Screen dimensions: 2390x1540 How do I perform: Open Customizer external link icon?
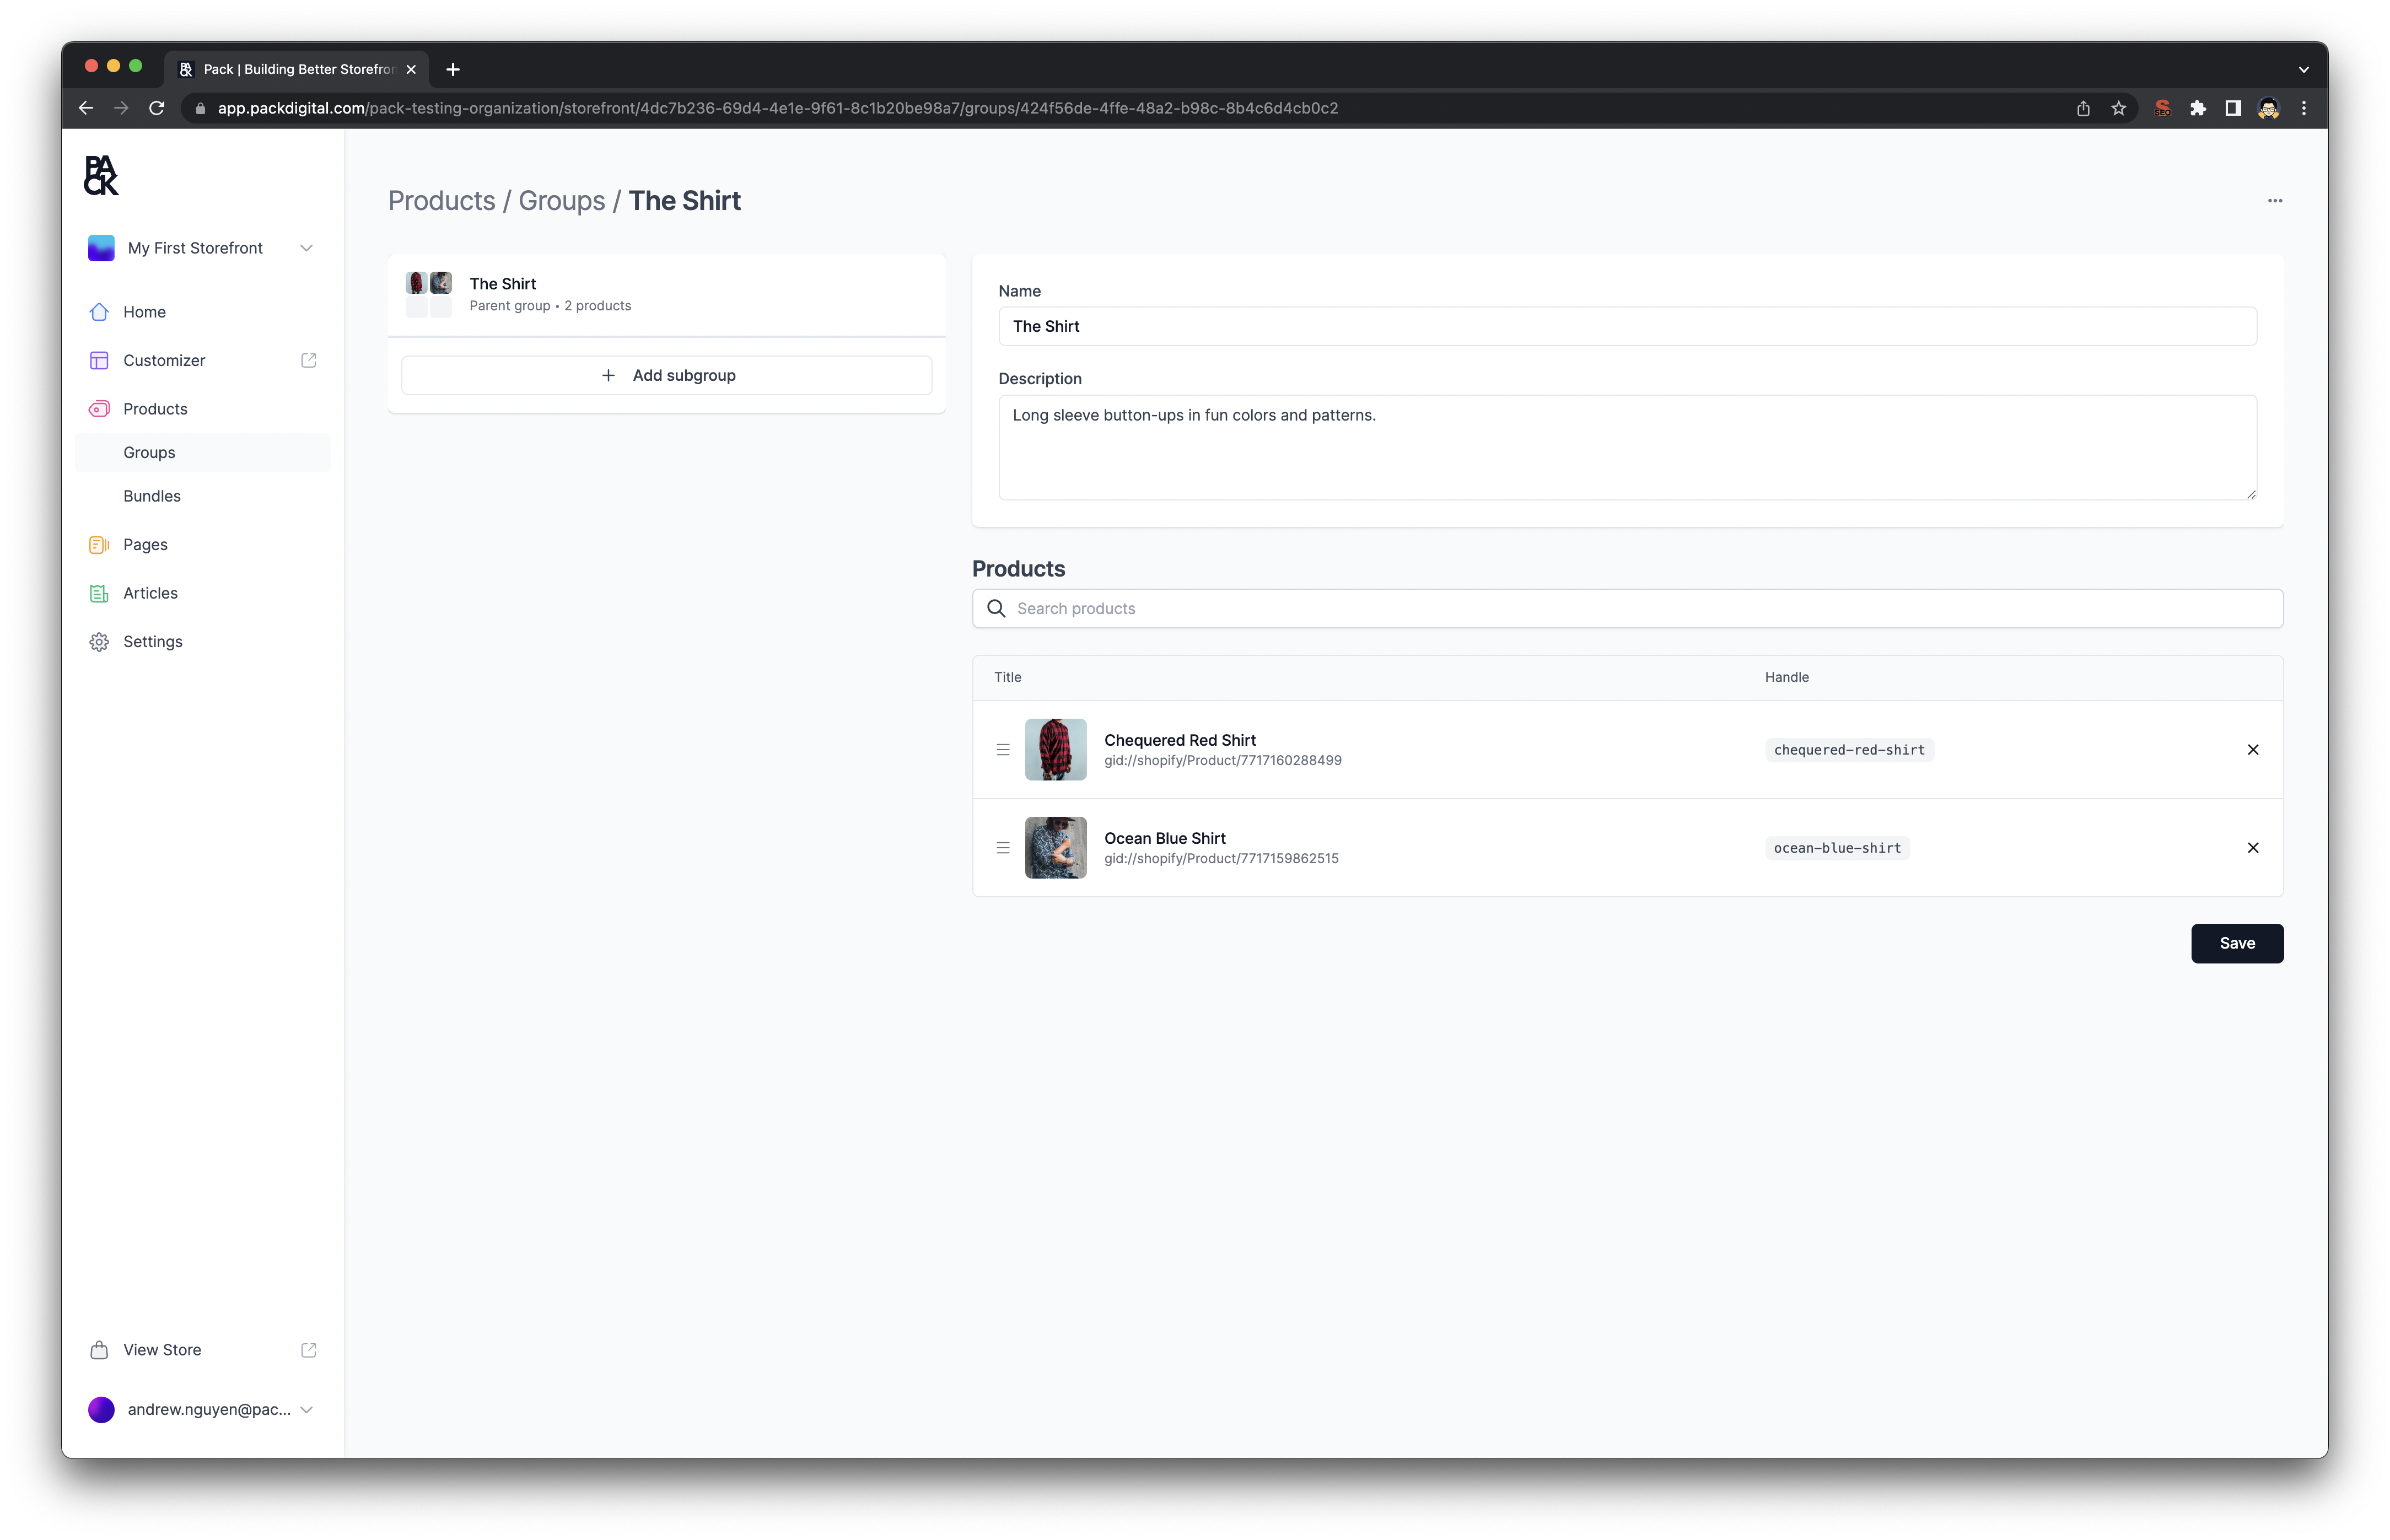308,360
